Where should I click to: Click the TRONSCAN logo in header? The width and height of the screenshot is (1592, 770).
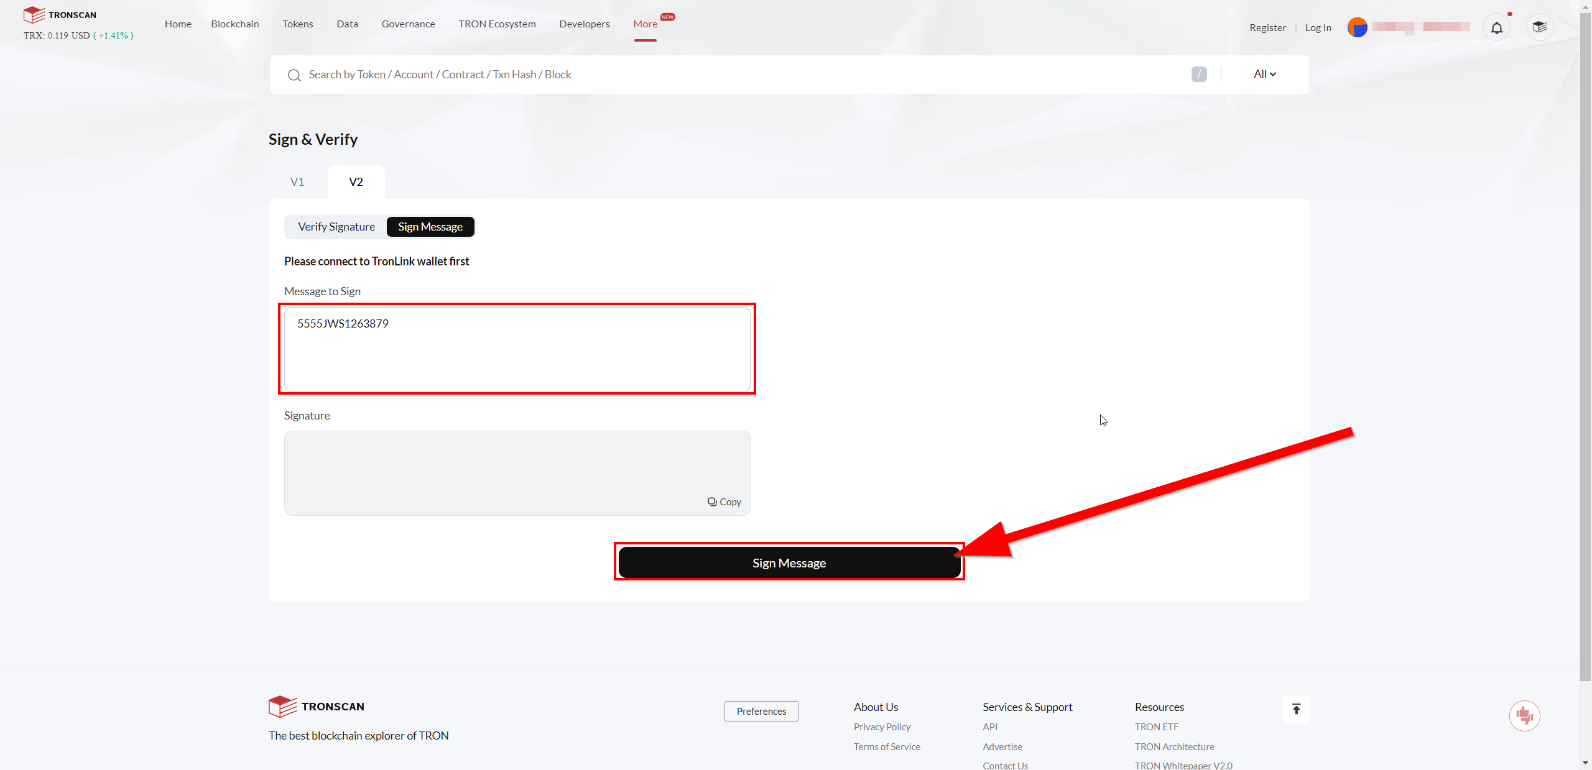(x=60, y=14)
